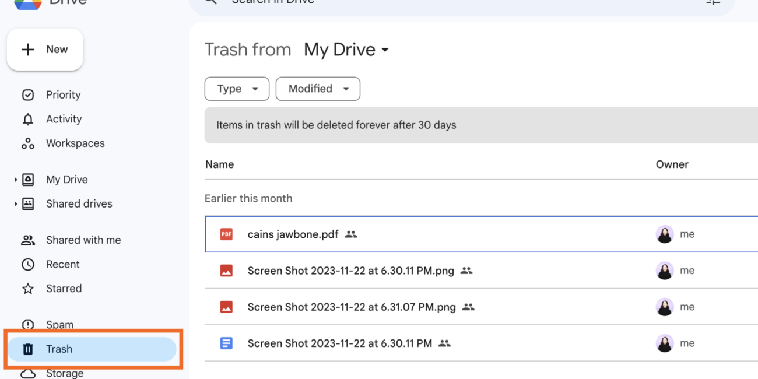This screenshot has height=379, width=758.
Task: Click the trash 30 days notice banner
Action: point(481,125)
